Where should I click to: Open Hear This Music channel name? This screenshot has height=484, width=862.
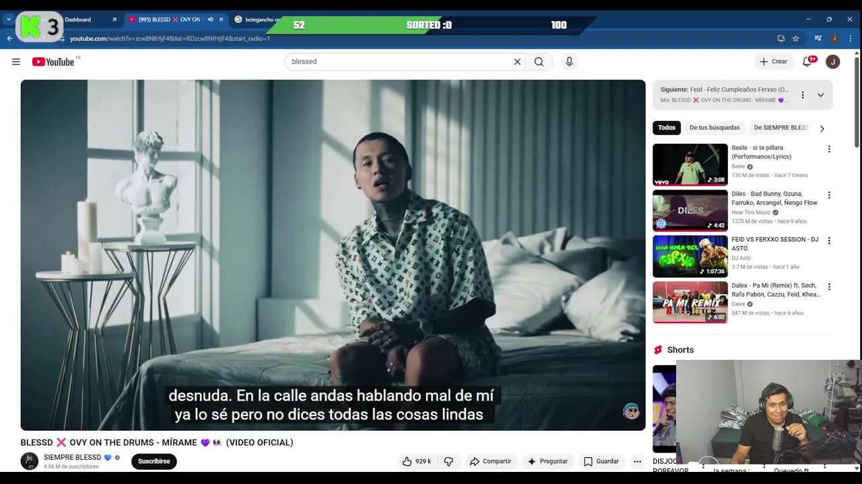tap(751, 212)
